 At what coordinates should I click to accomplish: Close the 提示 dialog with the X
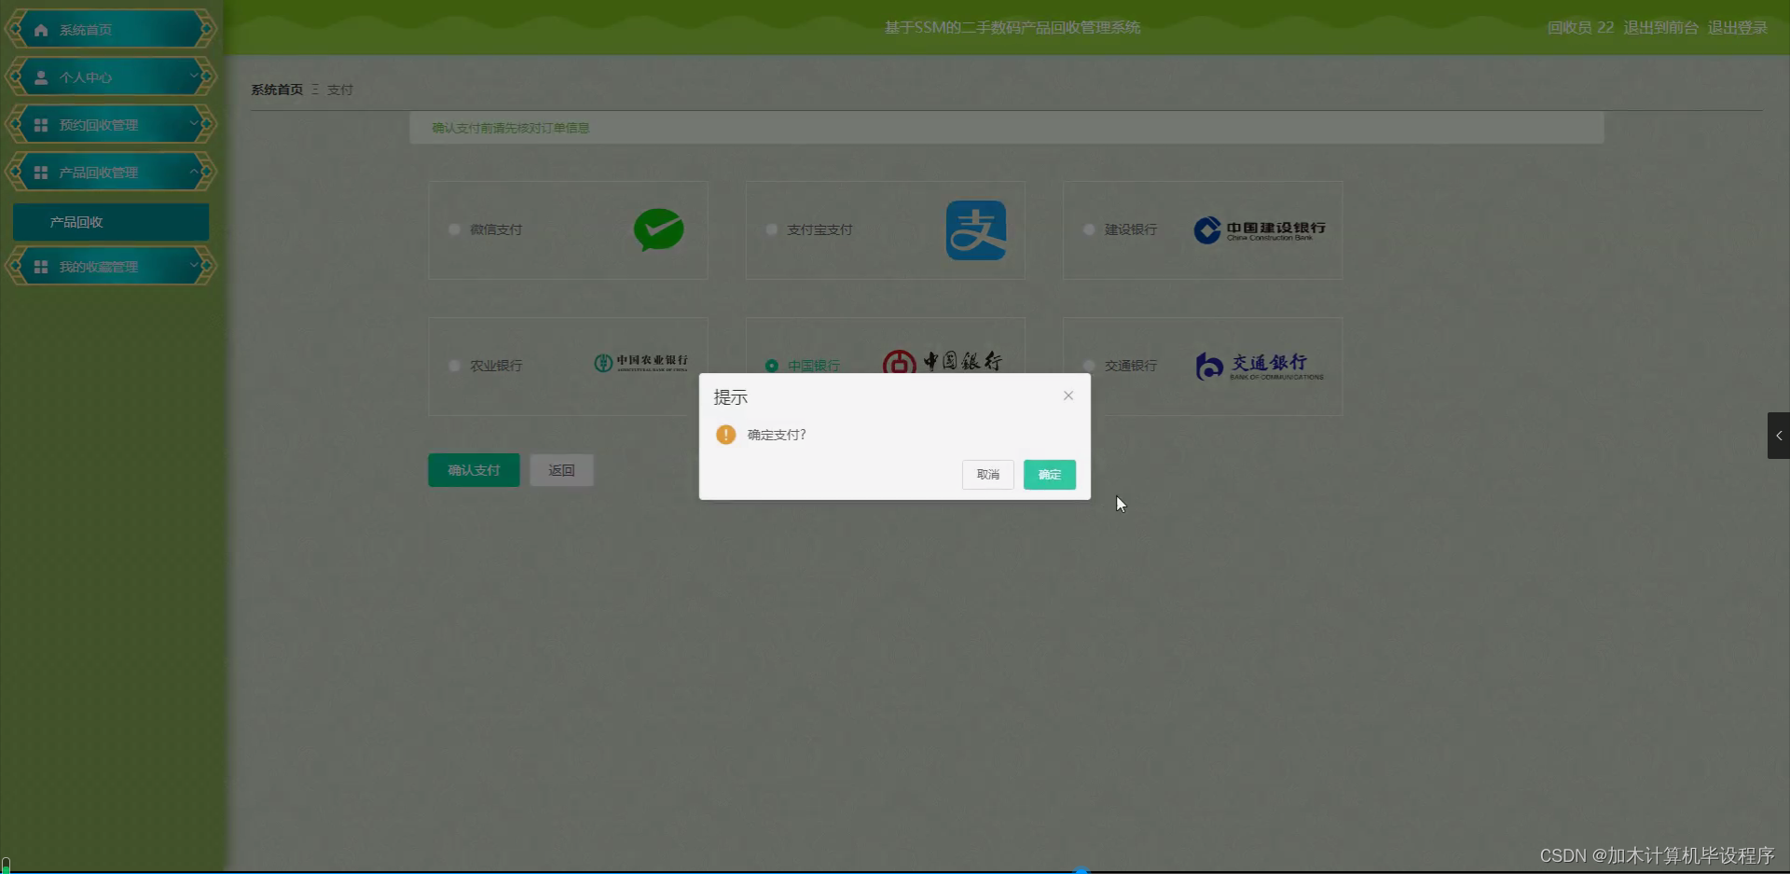coord(1068,395)
